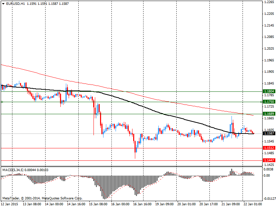Click the 20 Jan 01:00 time label
276x207 pixels.
186,204
